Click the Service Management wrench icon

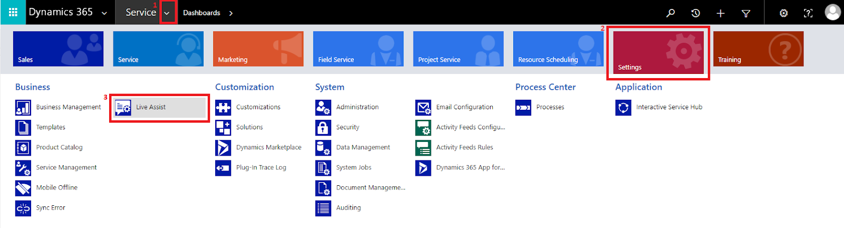(x=23, y=167)
